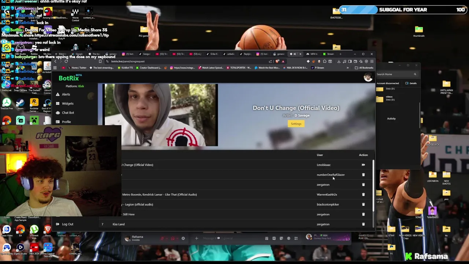Play the Don't U Change video thumbnail
The height and width of the screenshot is (264, 469).
click(x=161, y=115)
